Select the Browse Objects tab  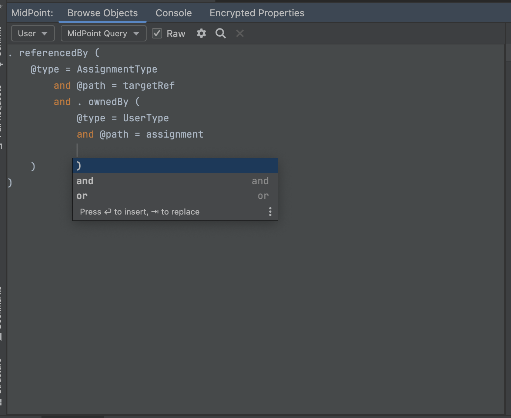coord(102,13)
